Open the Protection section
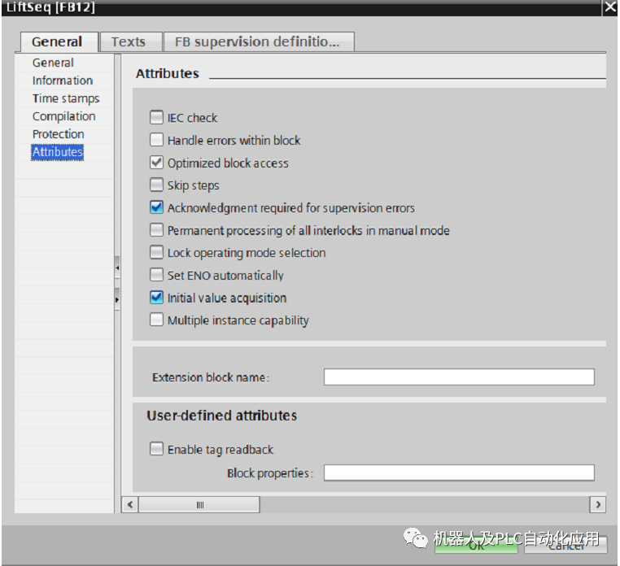The height and width of the screenshot is (566, 620). click(x=58, y=134)
